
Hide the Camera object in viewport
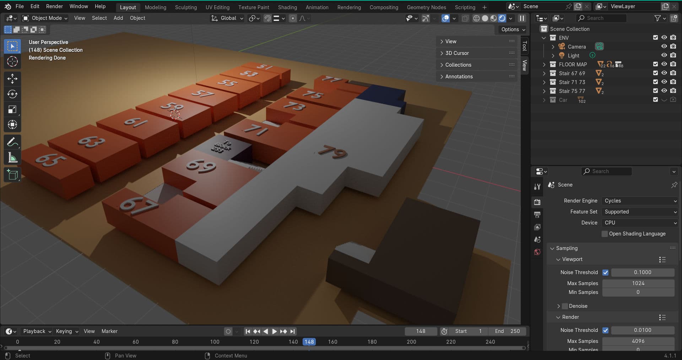coord(664,46)
